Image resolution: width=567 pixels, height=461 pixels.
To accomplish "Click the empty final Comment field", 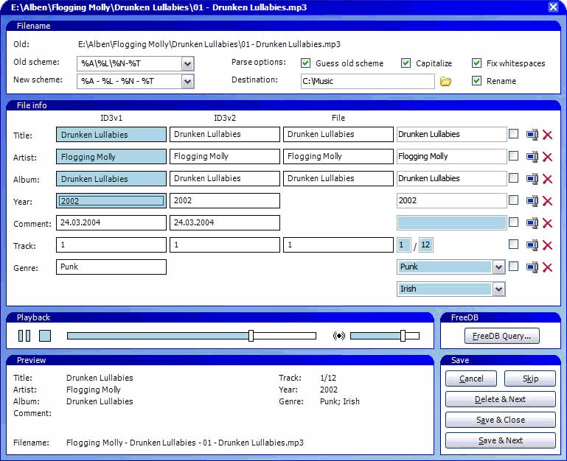I will point(451,223).
